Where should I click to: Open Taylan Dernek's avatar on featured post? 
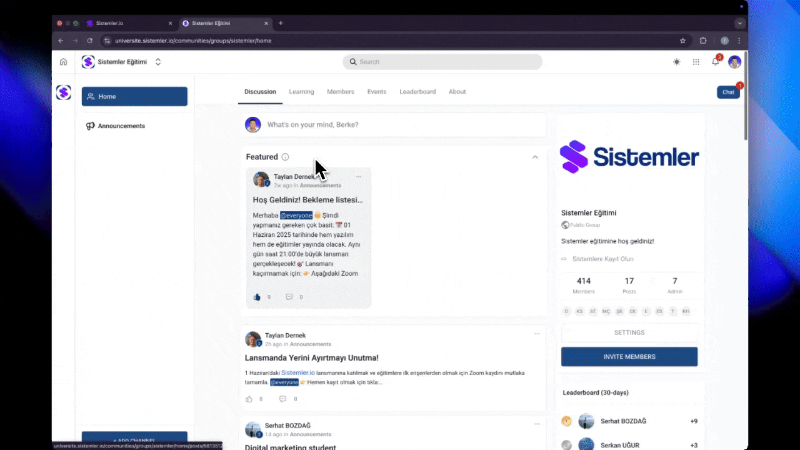pyautogui.click(x=261, y=180)
